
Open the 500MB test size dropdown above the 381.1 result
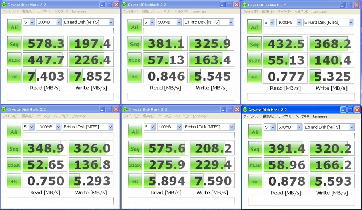169,22
